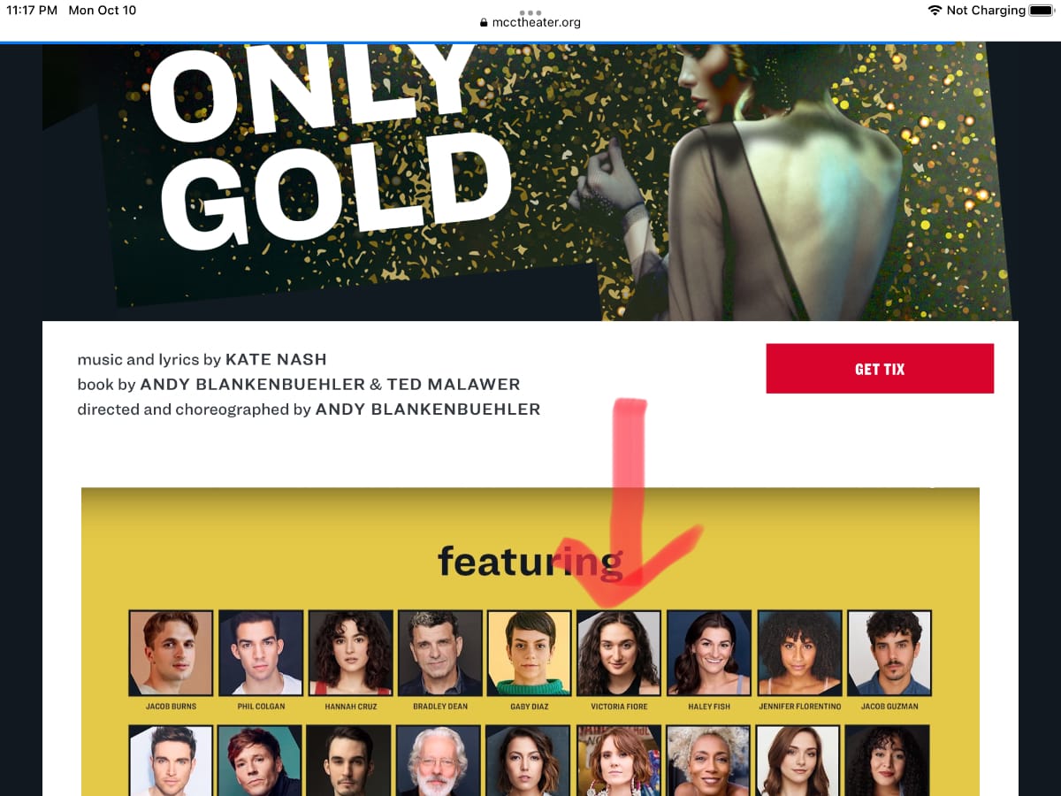Select Jacob Burns headshot
The height and width of the screenshot is (796, 1061).
[171, 653]
